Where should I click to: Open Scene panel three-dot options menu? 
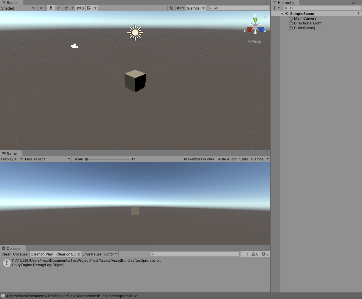point(266,2)
